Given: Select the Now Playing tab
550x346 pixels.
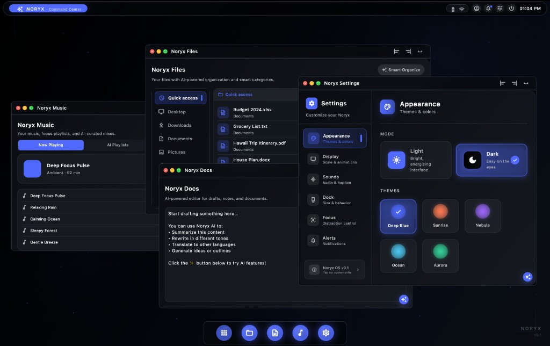Looking at the screenshot, I should pyautogui.click(x=50, y=145).
